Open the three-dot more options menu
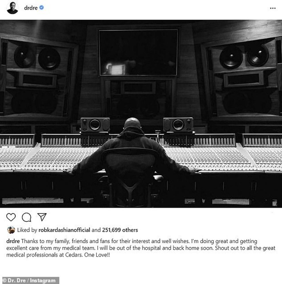The image size is (282, 284). pyautogui.click(x=273, y=8)
